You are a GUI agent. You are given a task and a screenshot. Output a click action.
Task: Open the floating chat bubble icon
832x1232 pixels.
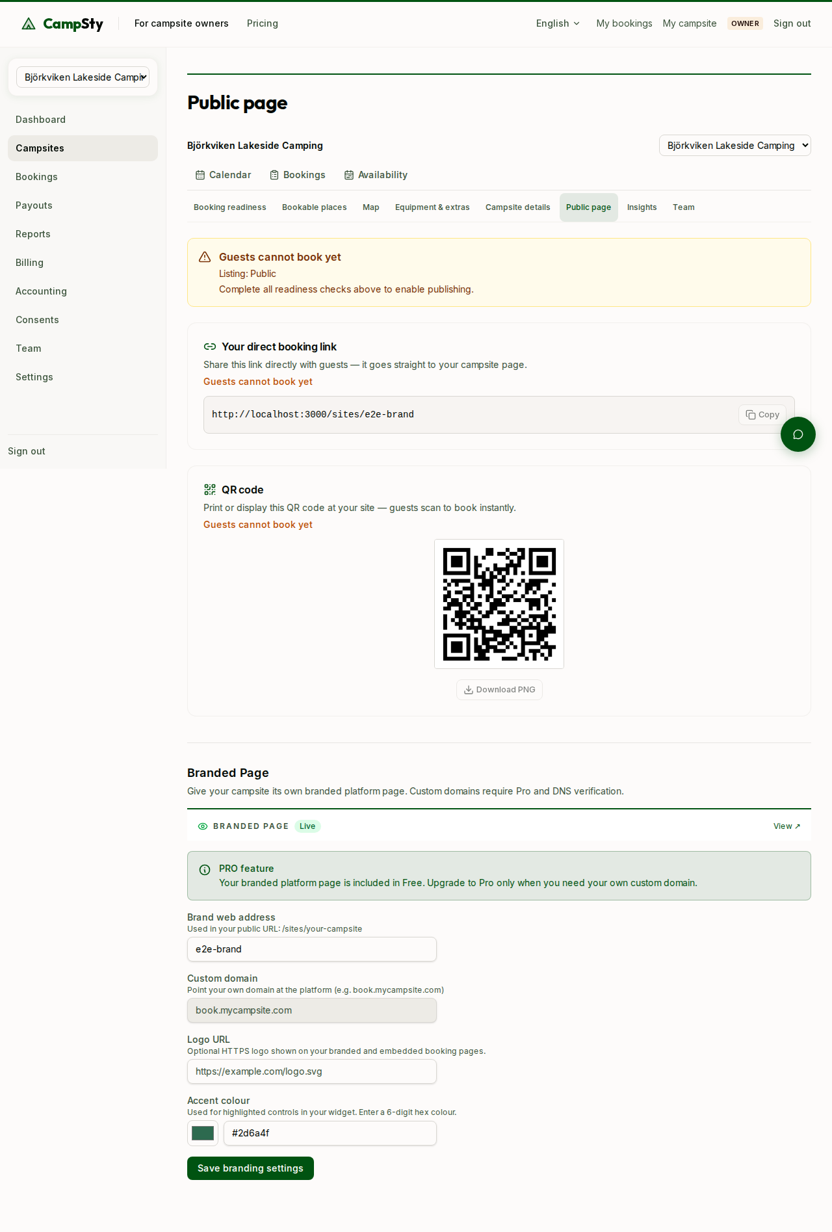point(798,434)
